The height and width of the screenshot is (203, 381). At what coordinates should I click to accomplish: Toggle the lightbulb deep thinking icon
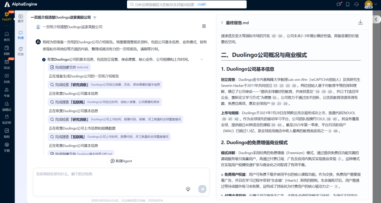[188, 189]
